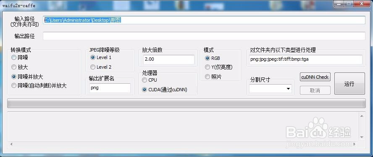Choose JPEG noise reduction Level 1
Image resolution: width=373 pixels, height=157 pixels.
pos(101,57)
